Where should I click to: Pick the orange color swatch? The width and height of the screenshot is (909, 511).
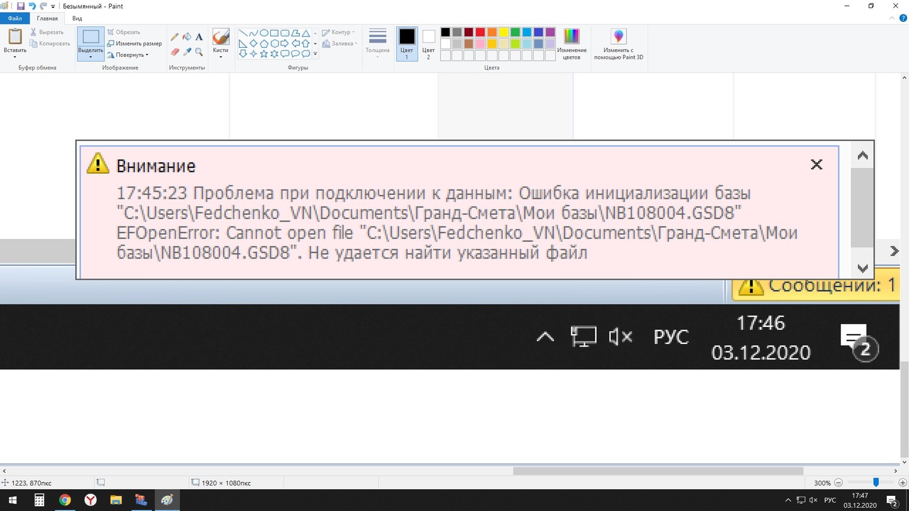(x=492, y=32)
